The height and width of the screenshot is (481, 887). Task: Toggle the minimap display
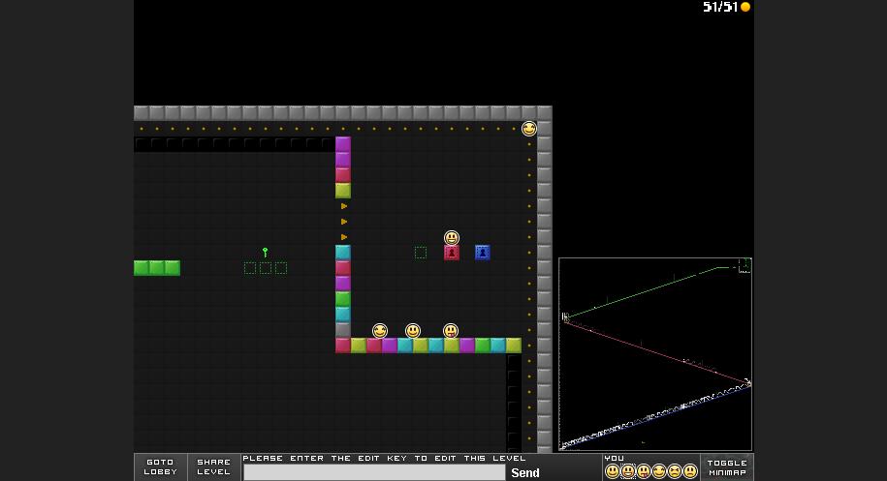[727, 467]
